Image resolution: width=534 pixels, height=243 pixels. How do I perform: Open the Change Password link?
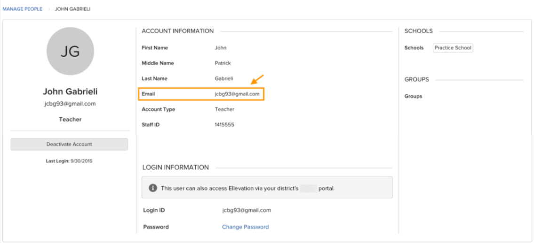245,227
